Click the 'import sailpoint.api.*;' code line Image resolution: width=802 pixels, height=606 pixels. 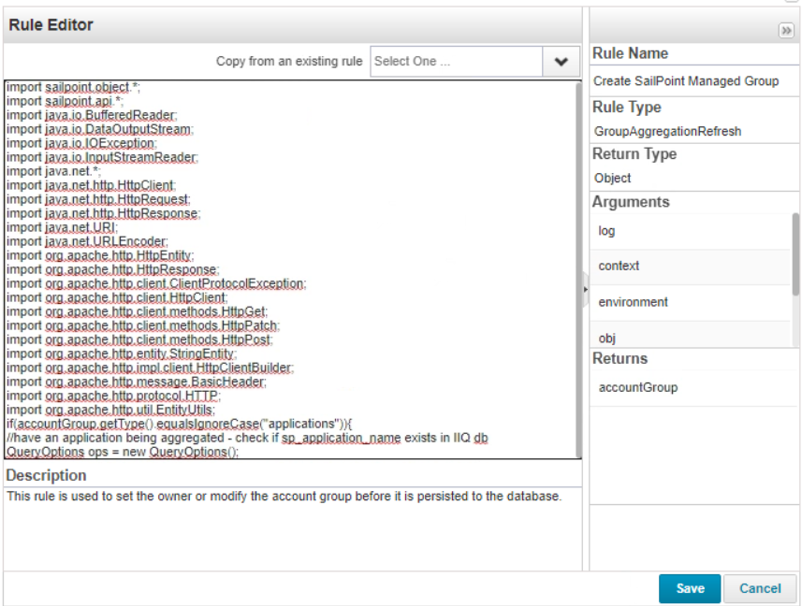[x=65, y=101]
